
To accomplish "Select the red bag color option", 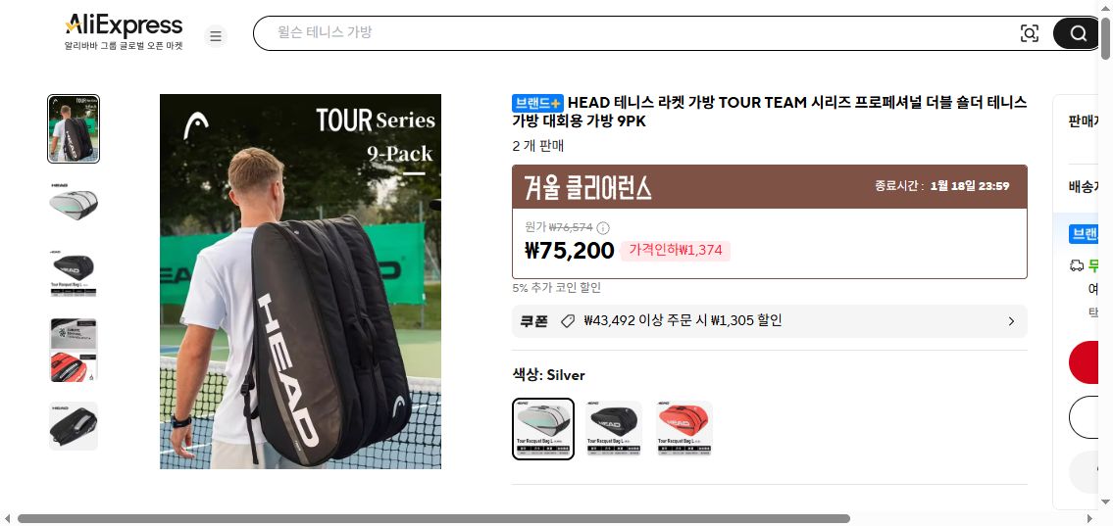I will [684, 428].
